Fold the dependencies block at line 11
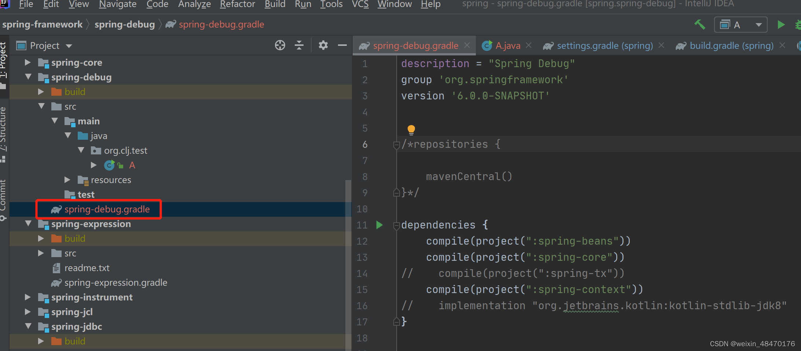The height and width of the screenshot is (351, 801). tap(396, 226)
